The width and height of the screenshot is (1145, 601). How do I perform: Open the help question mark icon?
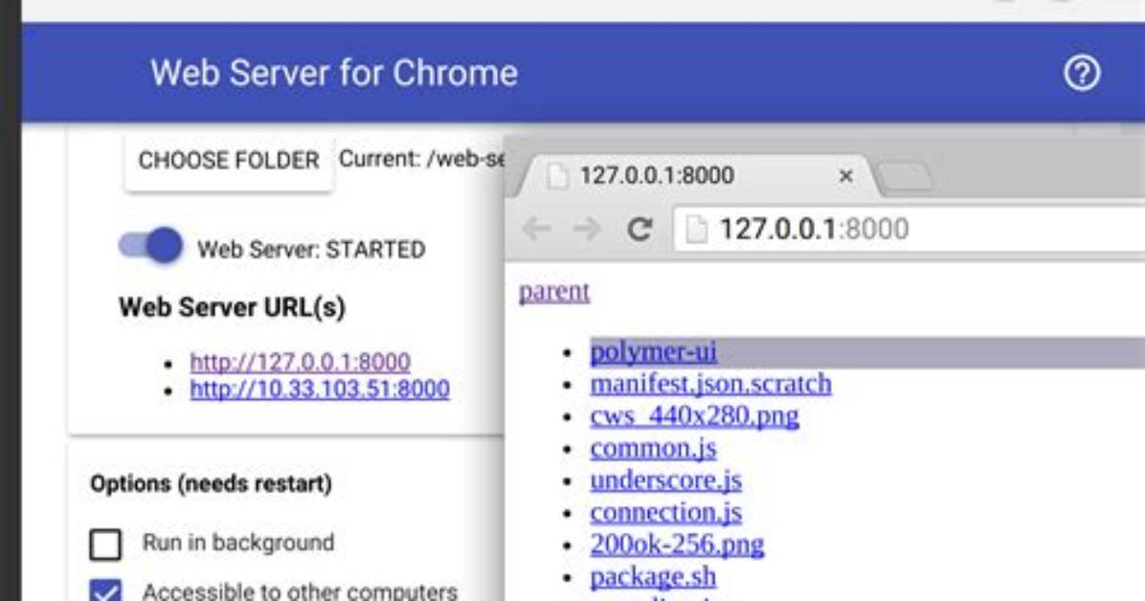[1082, 73]
